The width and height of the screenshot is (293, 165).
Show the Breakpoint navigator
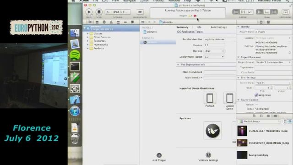point(125,22)
